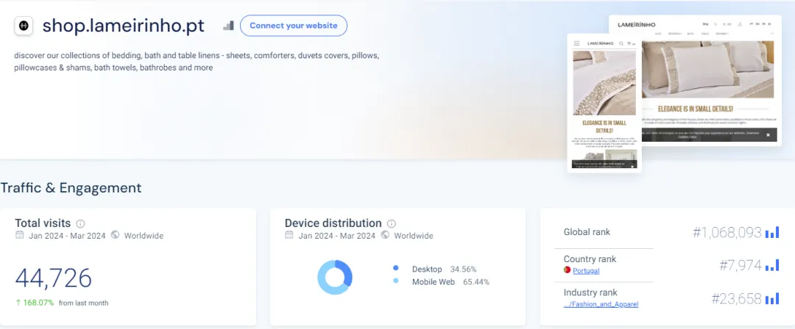Select the Mobile Web legend dot
This screenshot has width=795, height=329.
(x=395, y=281)
